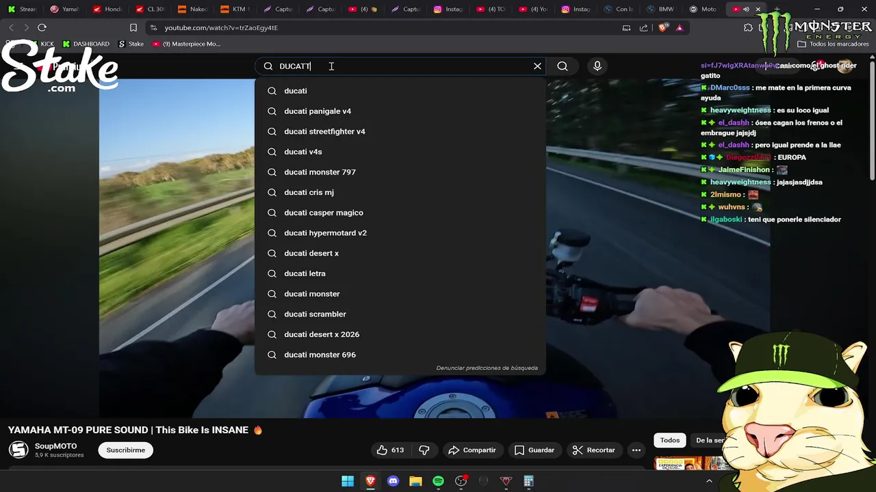Viewport: 876px width, 492px height.
Task: Select the plain 'ducati monster' suggestion
Action: pyautogui.click(x=400, y=294)
